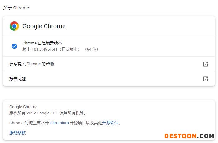The image size is (218, 143).
Task: Visit the 服务条款 link
Action: tap(17, 133)
